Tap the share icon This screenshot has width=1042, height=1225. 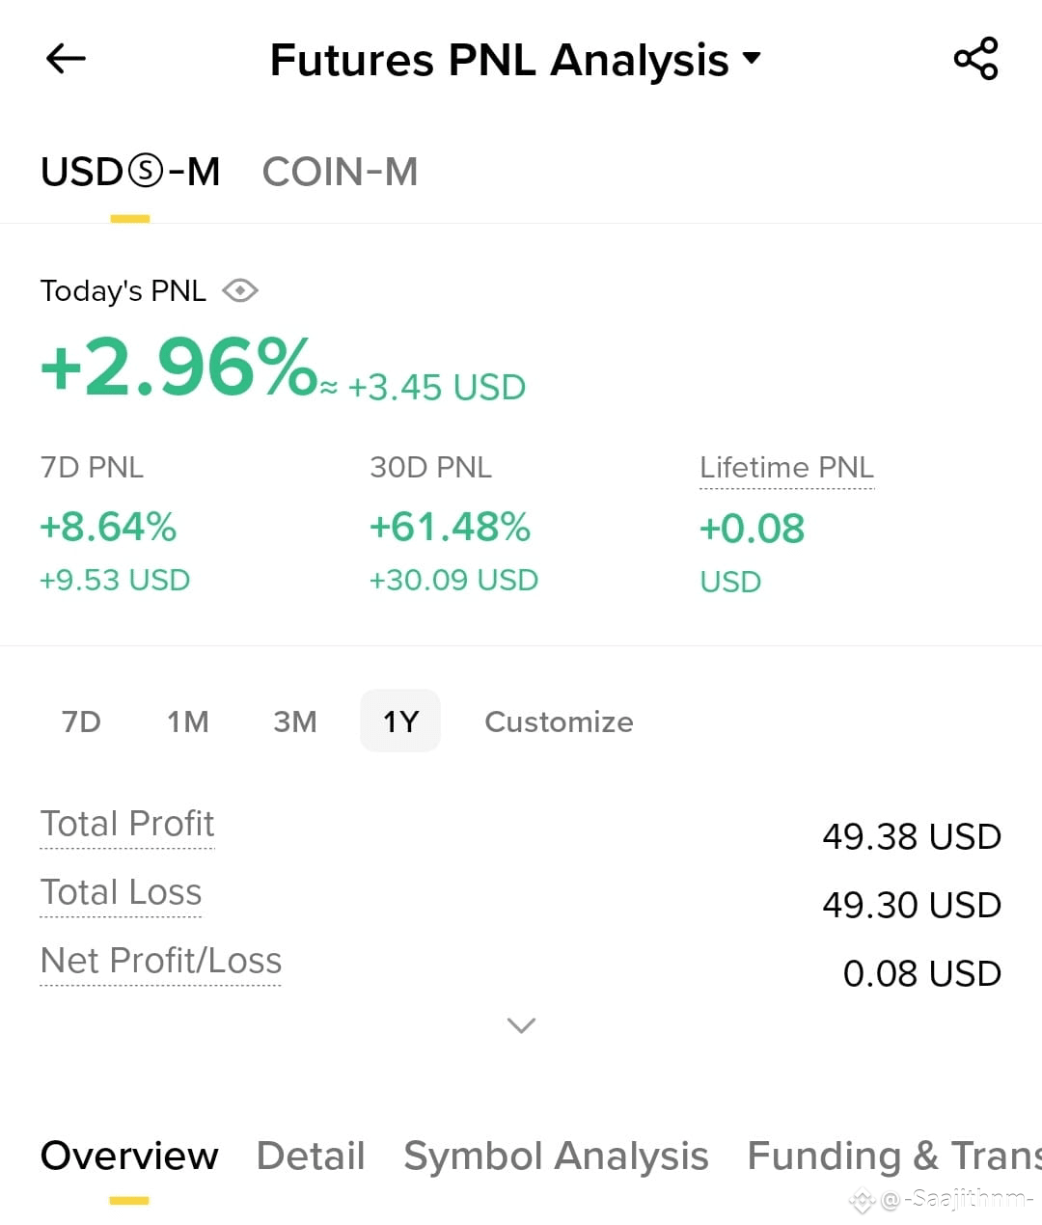pos(975,59)
